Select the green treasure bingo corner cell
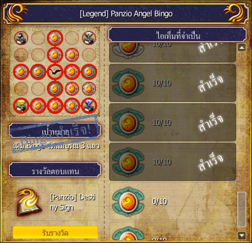252x243 pixels. pos(21,105)
